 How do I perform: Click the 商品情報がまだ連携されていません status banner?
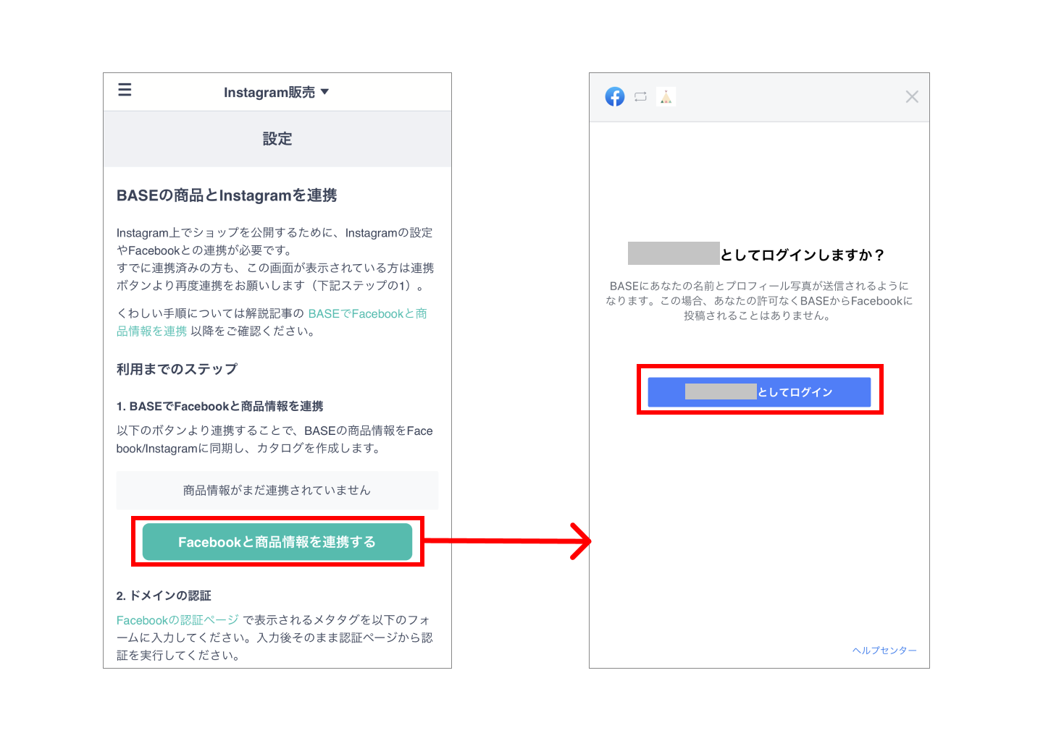click(x=277, y=490)
